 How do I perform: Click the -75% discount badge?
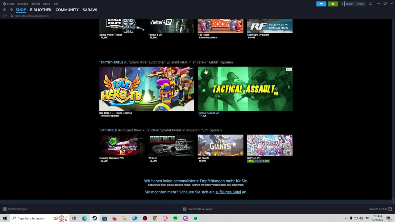(251, 161)
